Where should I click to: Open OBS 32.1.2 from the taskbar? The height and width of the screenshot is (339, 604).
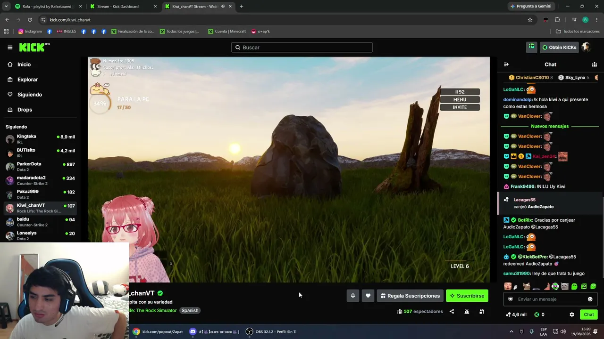(271, 331)
